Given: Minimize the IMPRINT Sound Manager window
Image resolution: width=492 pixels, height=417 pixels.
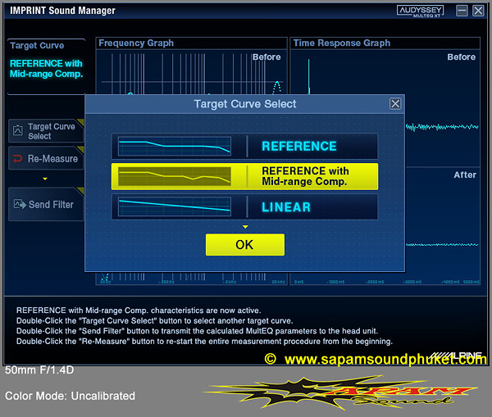Looking at the screenshot, I should point(462,11).
